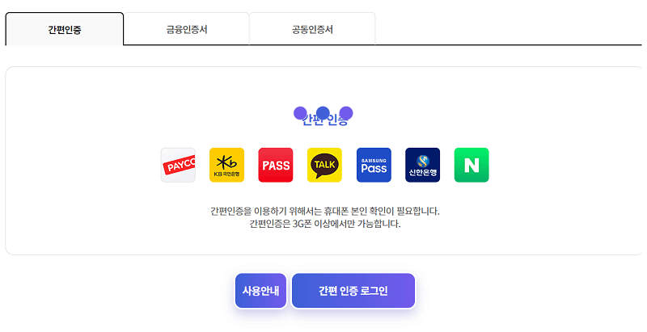Select the Samsung Pass icon

[374, 165]
